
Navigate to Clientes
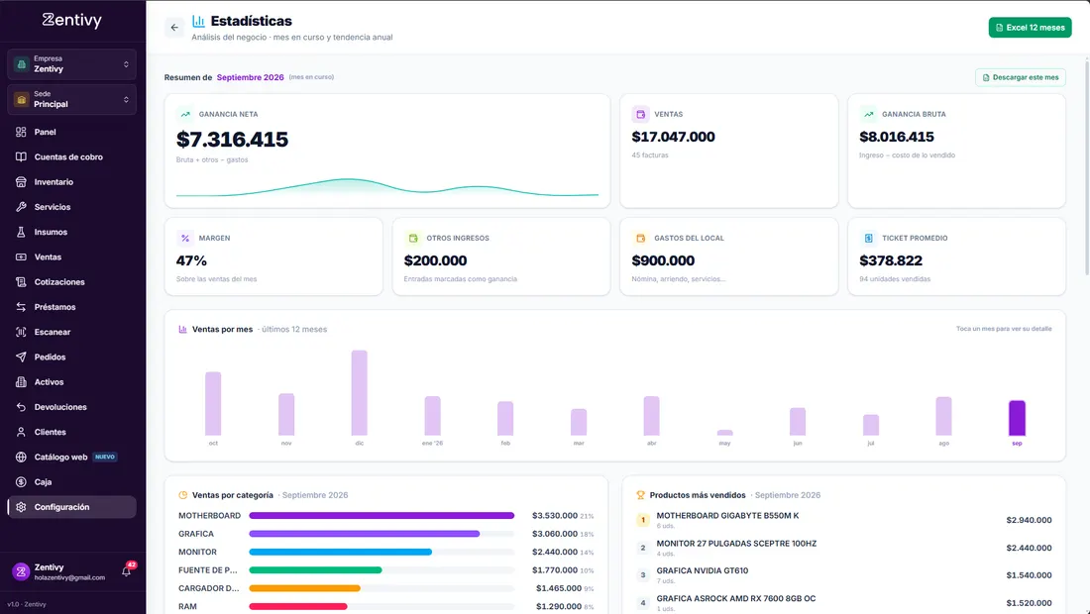point(71,432)
